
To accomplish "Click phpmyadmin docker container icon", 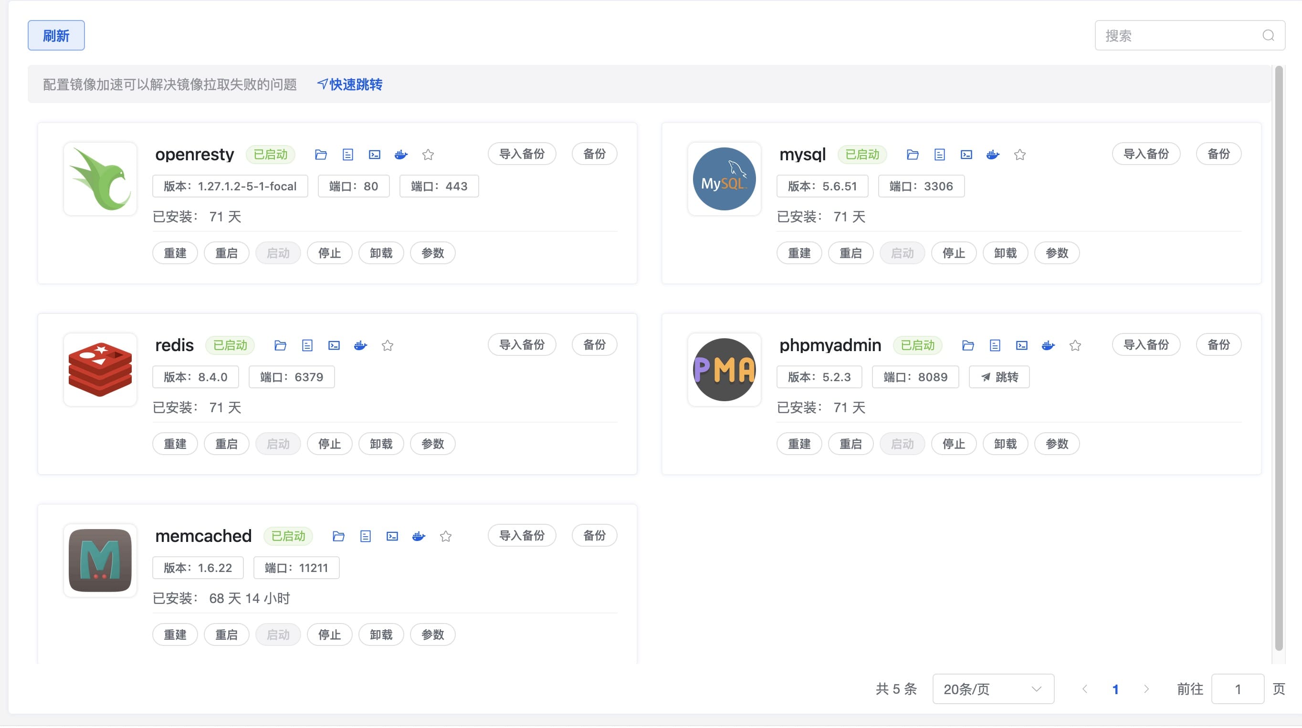I will 1048,345.
